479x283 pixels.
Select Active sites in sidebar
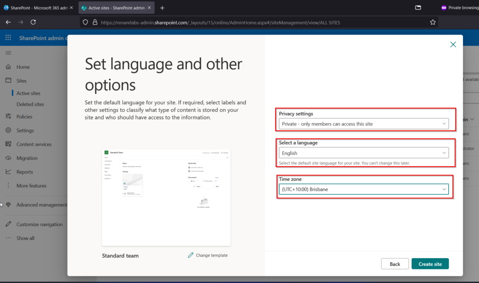click(29, 93)
